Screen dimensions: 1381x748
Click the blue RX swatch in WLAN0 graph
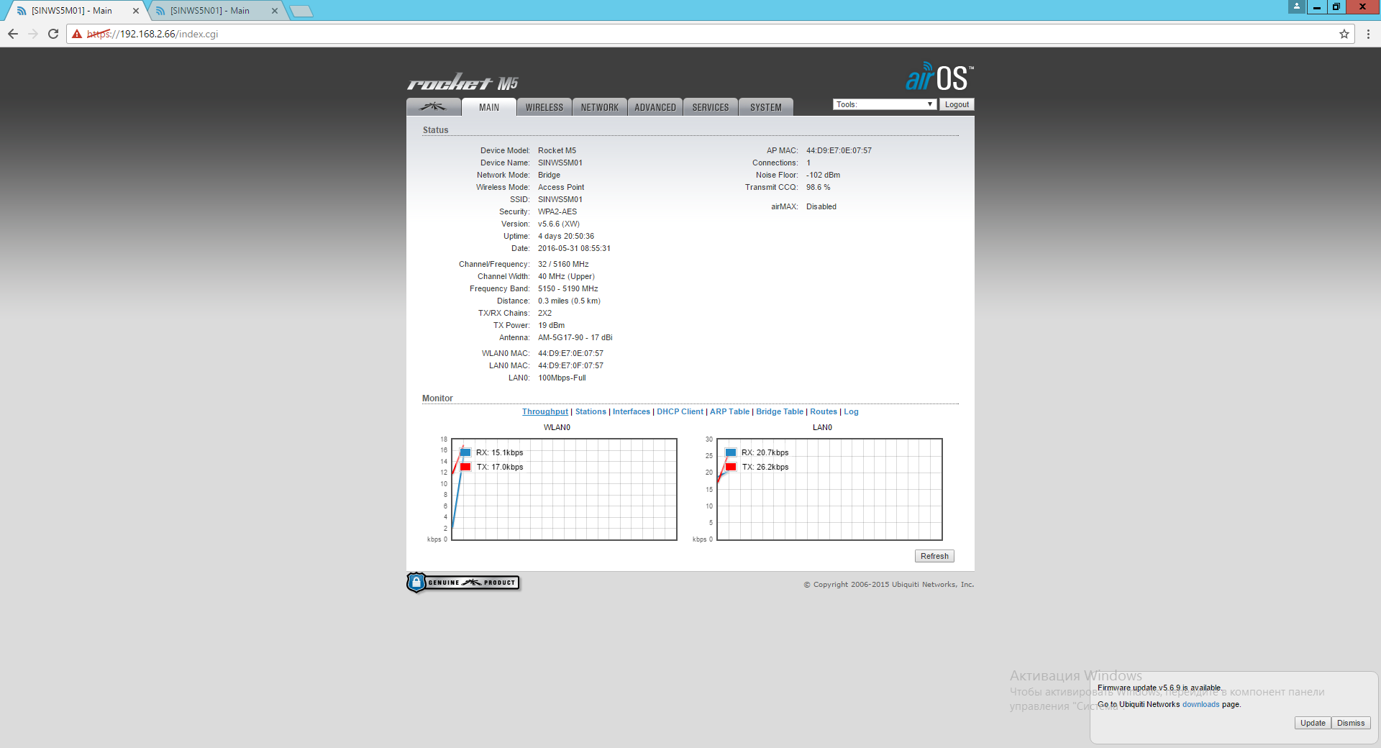[465, 452]
